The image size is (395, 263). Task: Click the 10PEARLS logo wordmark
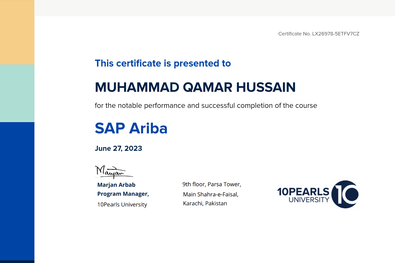pyautogui.click(x=303, y=192)
